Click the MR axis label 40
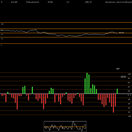 [129, 87]
